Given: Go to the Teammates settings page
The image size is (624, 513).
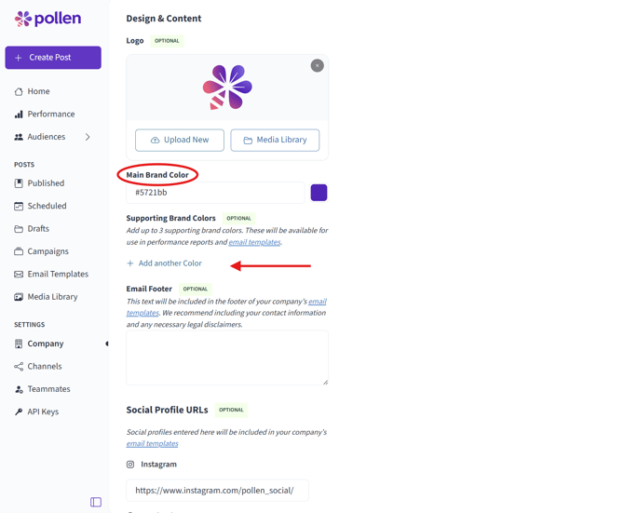Looking at the screenshot, I should click(x=48, y=389).
